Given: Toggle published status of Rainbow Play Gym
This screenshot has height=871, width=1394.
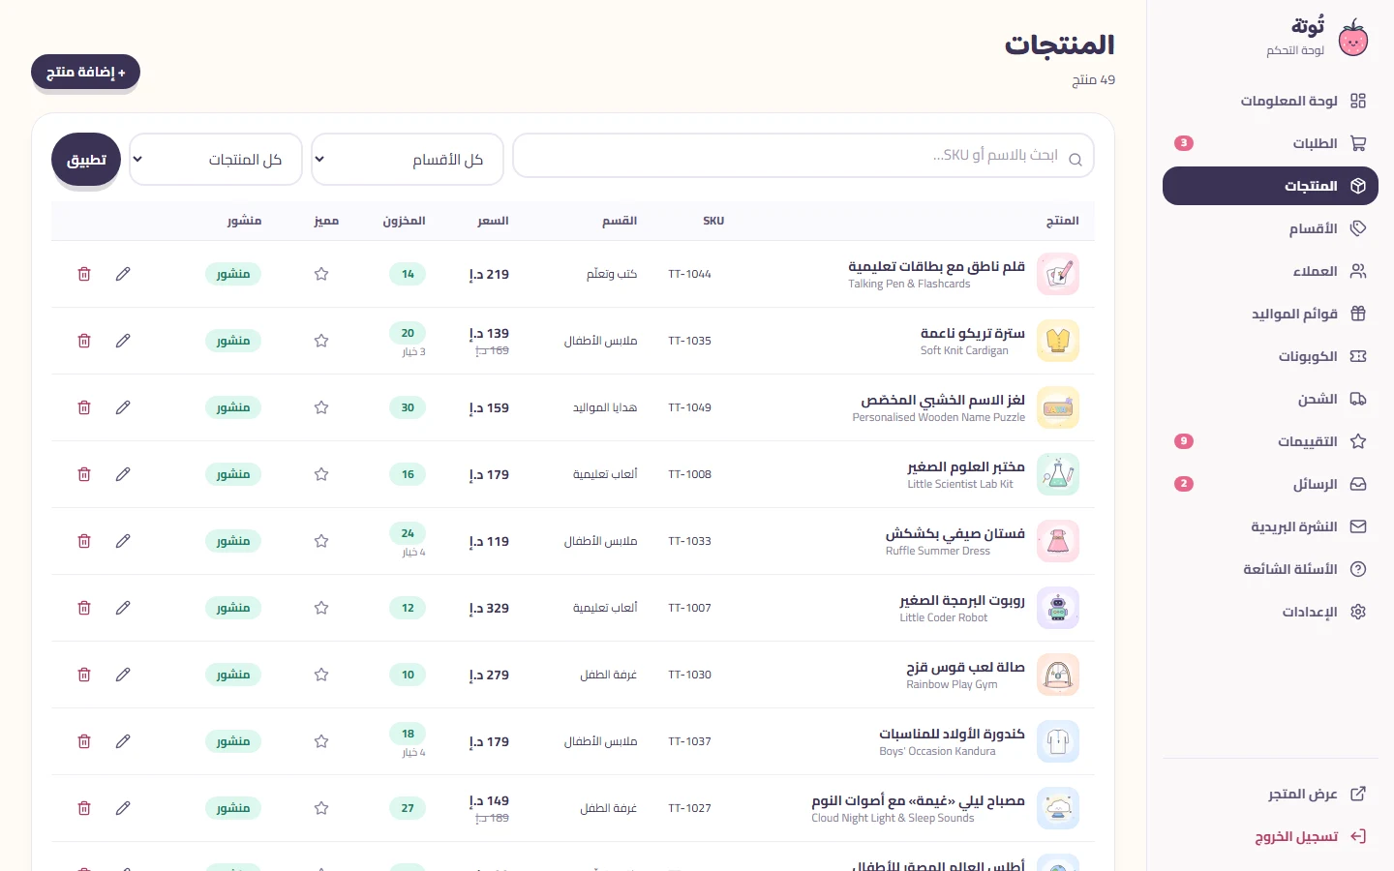Looking at the screenshot, I should tap(233, 675).
